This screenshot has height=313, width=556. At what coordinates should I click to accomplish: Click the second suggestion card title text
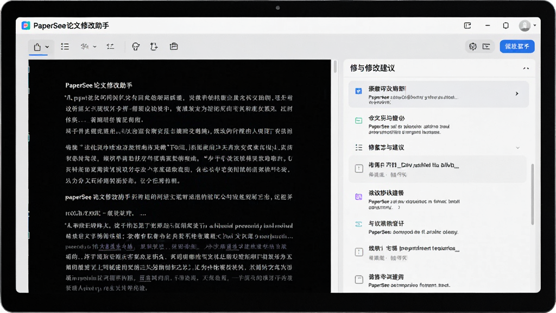(x=387, y=118)
